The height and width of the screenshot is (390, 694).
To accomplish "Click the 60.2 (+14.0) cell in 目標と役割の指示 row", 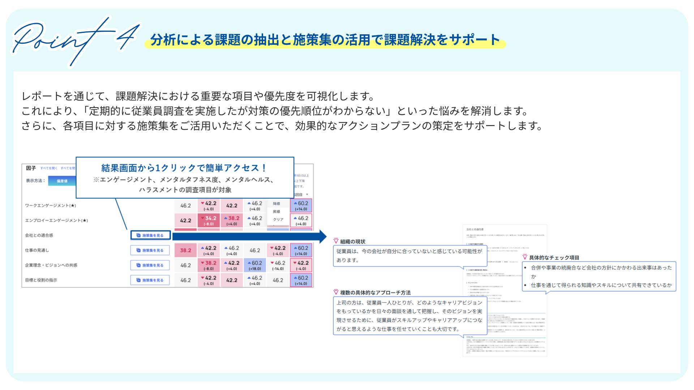I will coord(301,280).
